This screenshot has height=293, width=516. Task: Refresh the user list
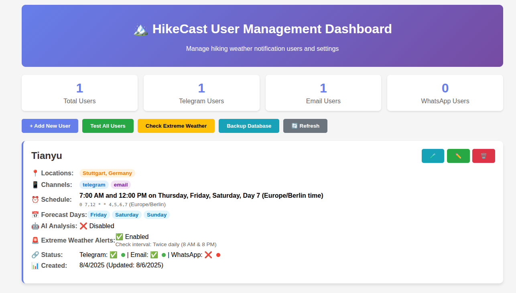click(305, 126)
